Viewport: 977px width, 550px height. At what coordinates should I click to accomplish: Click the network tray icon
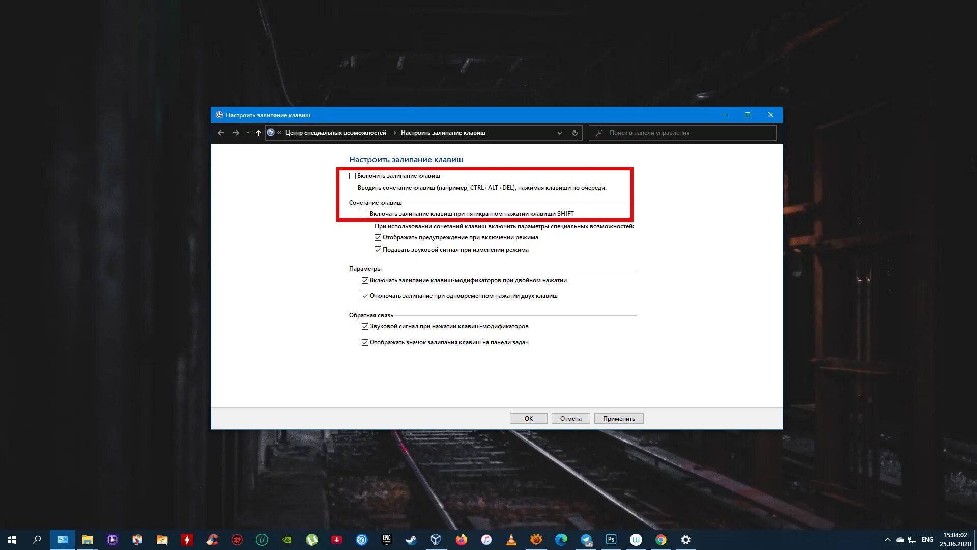pyautogui.click(x=912, y=540)
